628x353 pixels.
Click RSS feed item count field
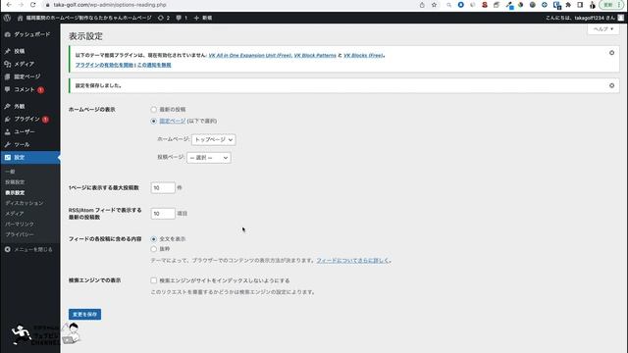coord(163,214)
